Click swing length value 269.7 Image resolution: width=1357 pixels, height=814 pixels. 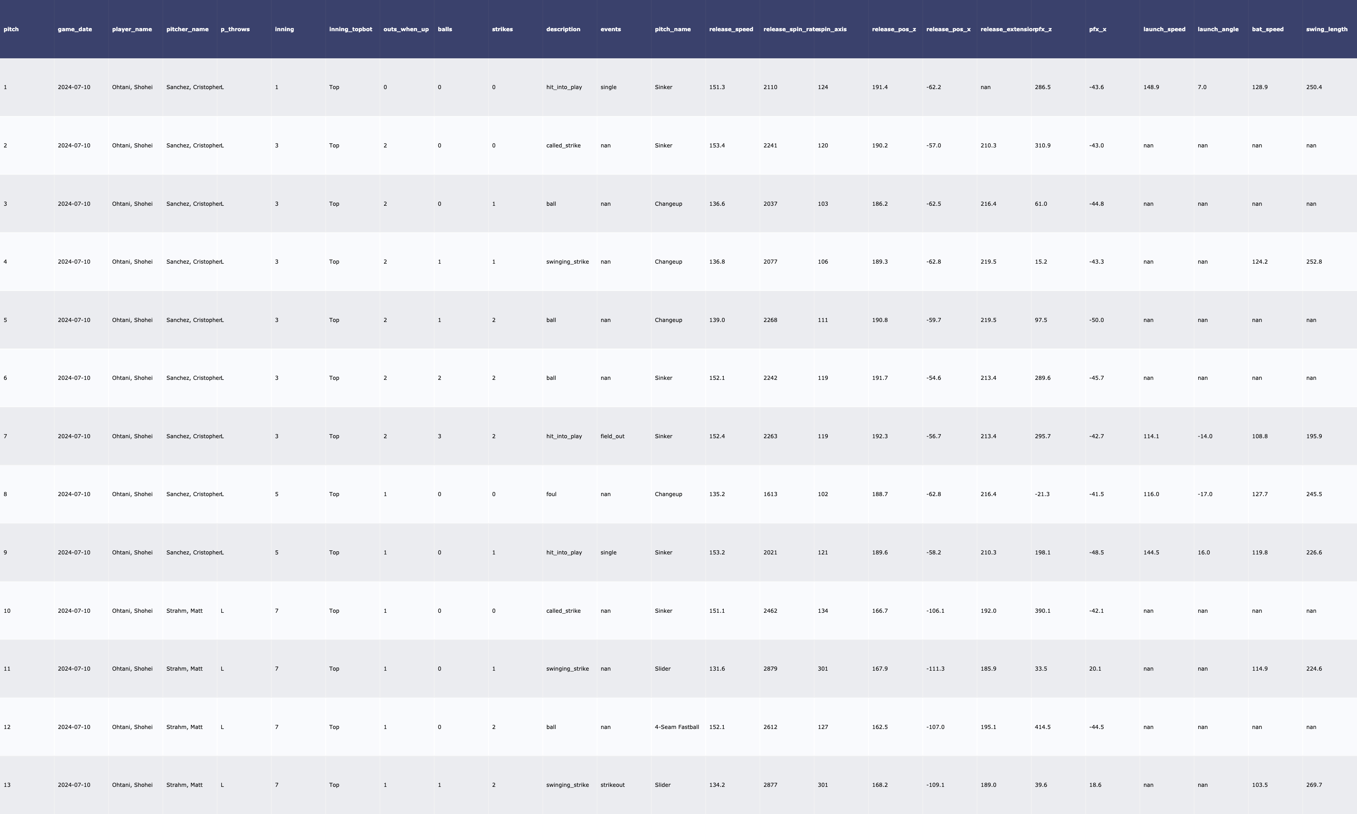tap(1314, 785)
